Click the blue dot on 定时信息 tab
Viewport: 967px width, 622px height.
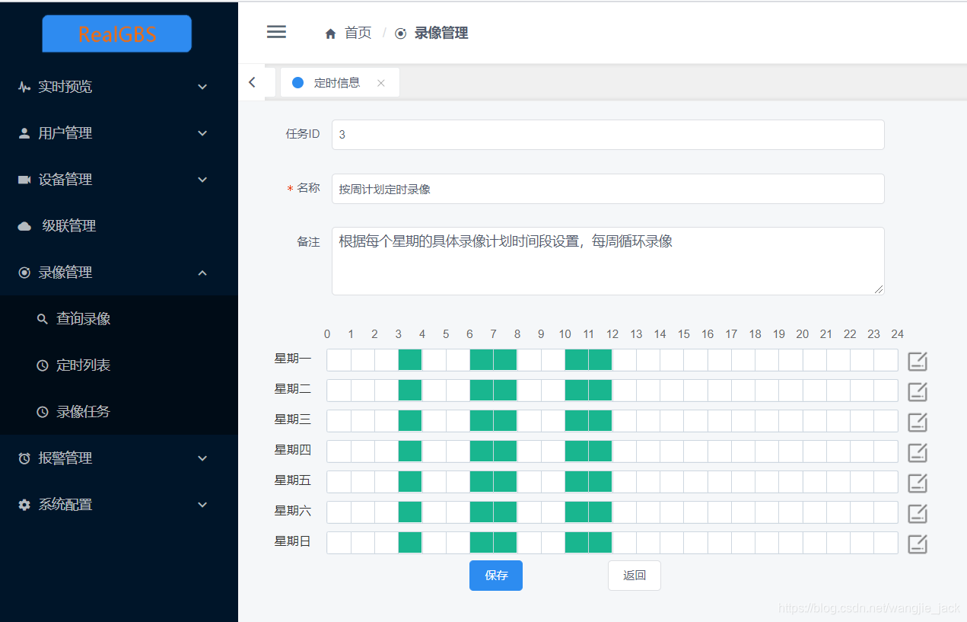coord(297,82)
